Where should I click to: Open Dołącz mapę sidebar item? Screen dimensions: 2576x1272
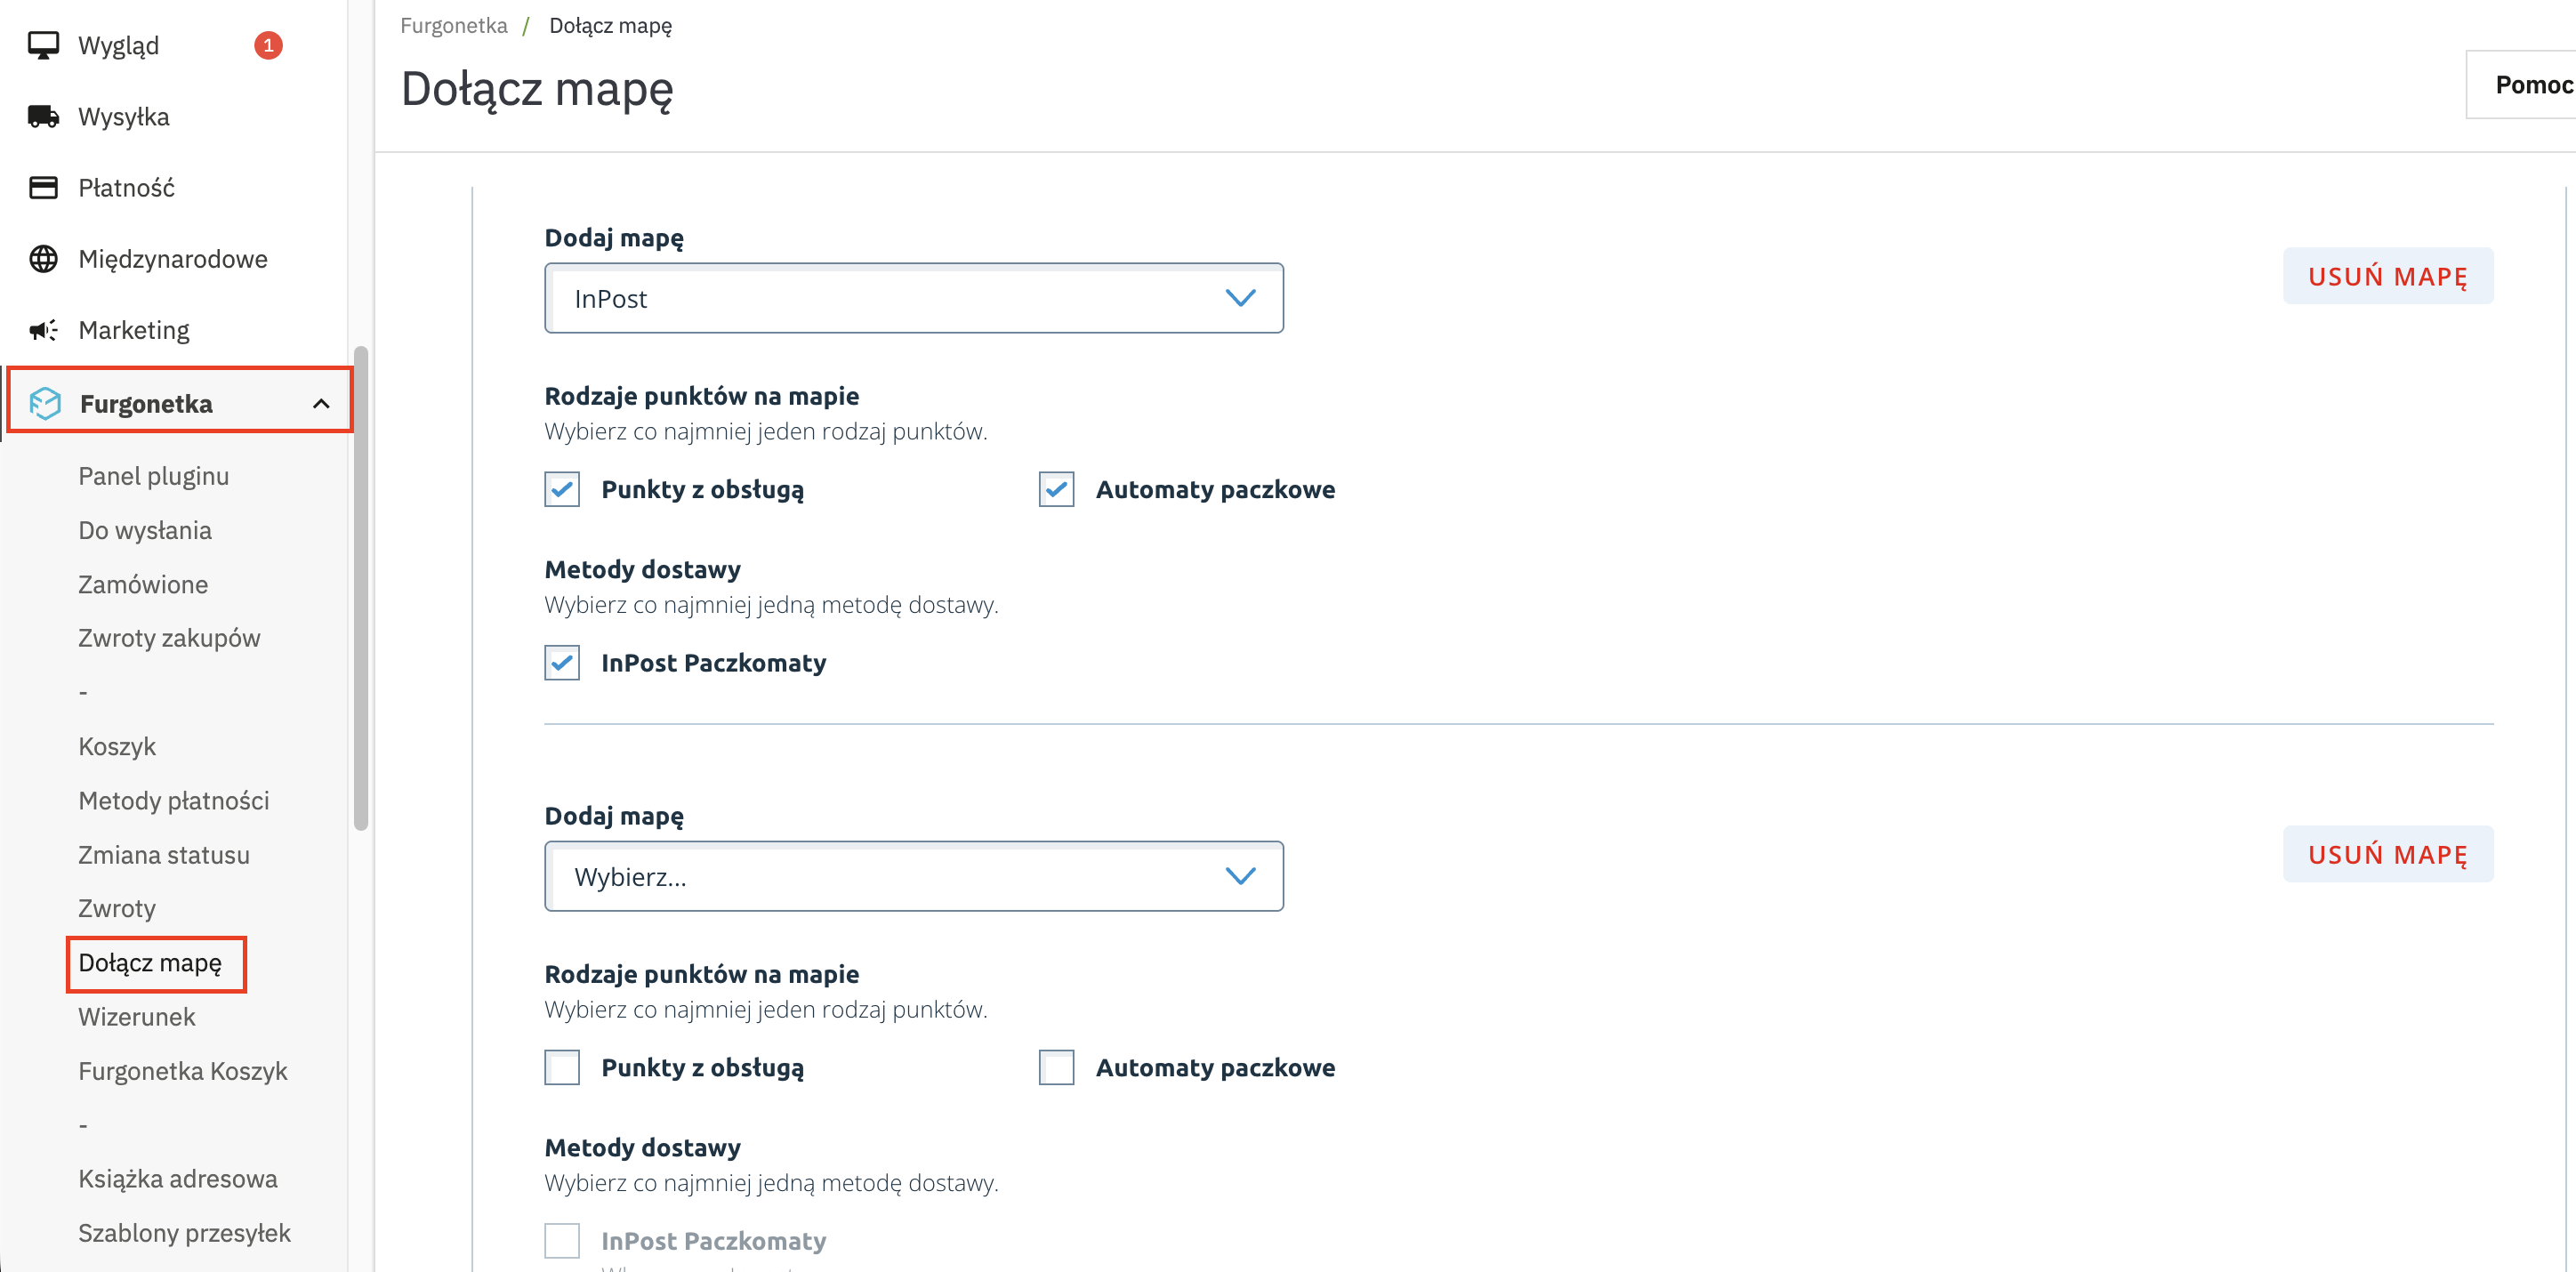pos(150,963)
